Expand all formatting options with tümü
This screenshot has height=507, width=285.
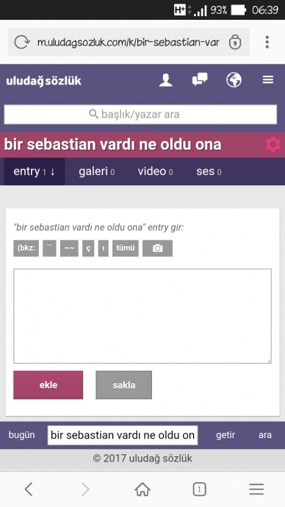126,248
